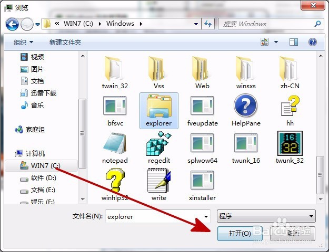
Task: Select the splwow64 program file
Action: point(202,148)
